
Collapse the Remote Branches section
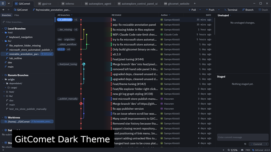point(3,75)
